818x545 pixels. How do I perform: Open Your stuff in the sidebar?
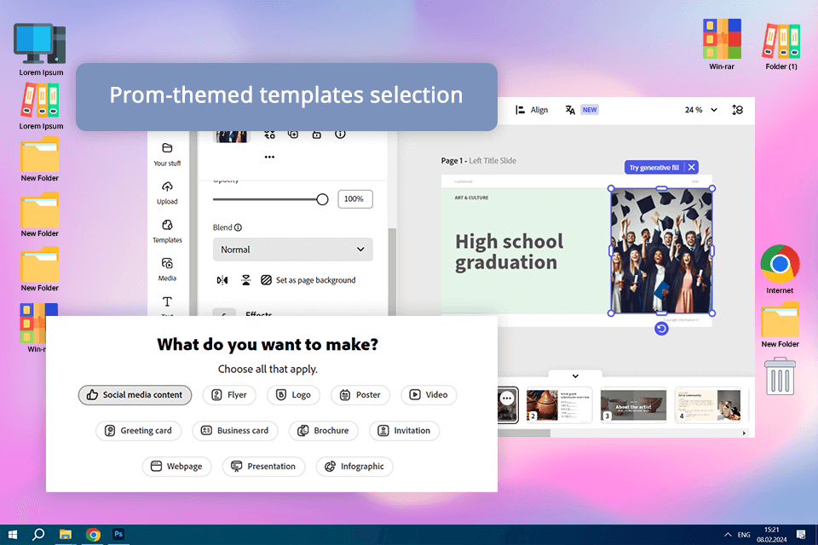[167, 154]
